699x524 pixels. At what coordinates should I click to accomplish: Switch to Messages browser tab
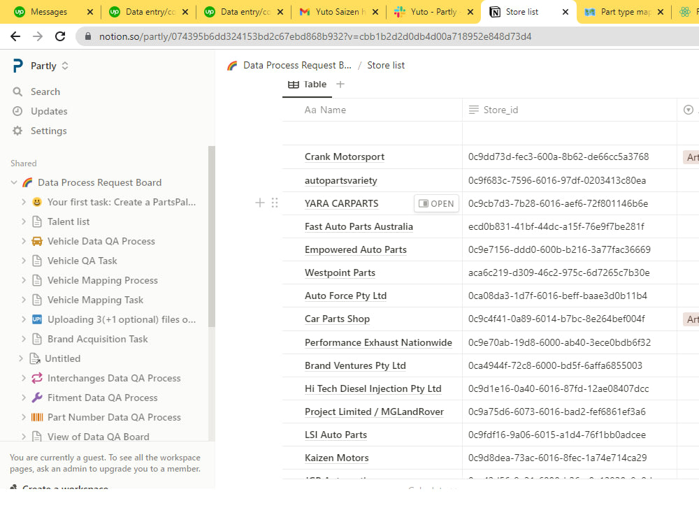pos(54,12)
